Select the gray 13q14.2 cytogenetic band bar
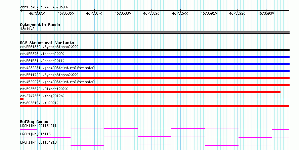This screenshot has width=299, height=150. coord(155,32)
